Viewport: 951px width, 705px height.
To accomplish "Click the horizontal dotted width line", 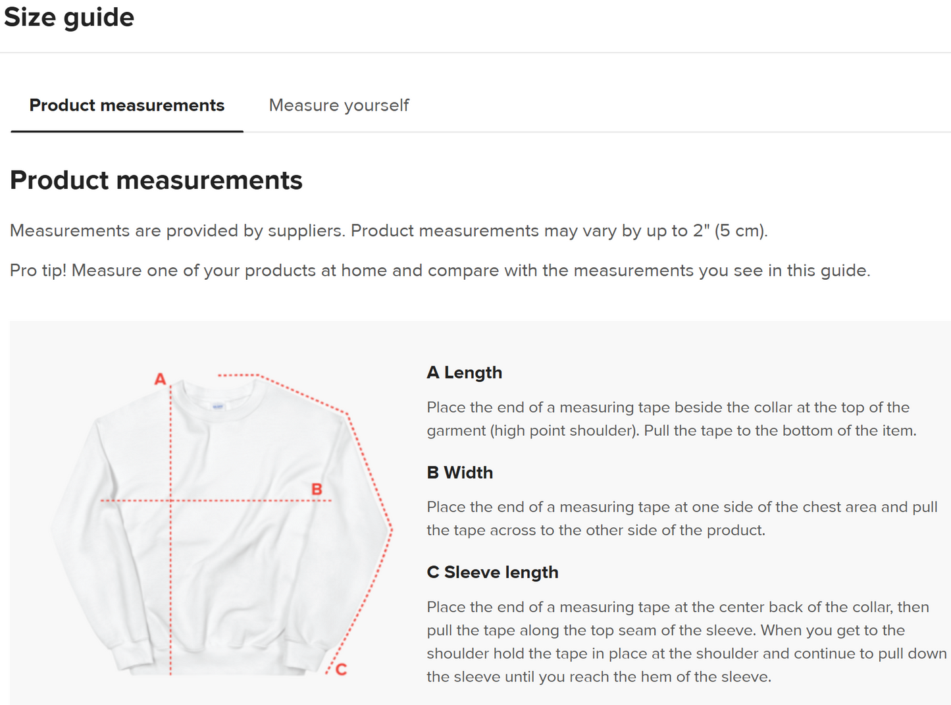I will tap(250, 501).
